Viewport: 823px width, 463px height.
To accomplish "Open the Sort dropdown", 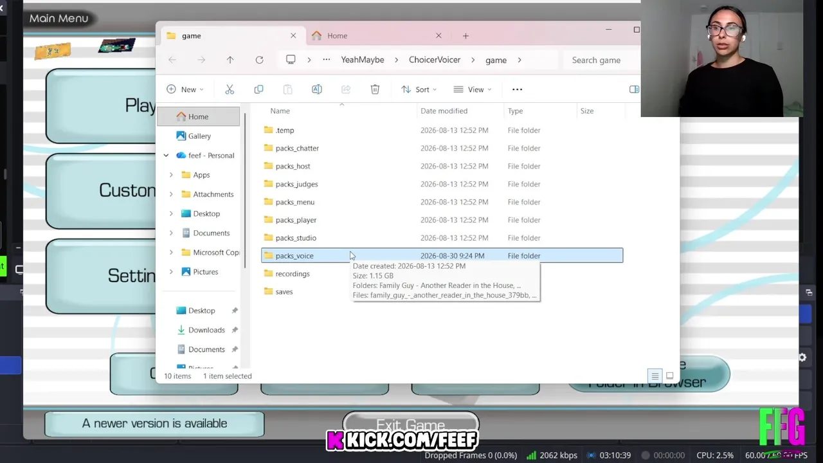I will coord(419,89).
